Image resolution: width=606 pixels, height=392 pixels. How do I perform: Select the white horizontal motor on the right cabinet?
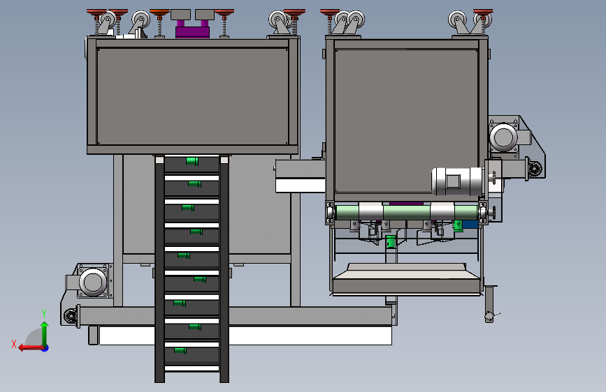pyautogui.click(x=457, y=181)
